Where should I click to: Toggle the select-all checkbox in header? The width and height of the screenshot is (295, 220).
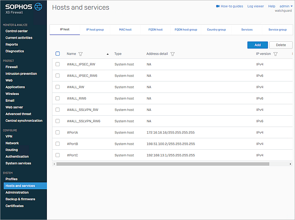click(x=58, y=54)
